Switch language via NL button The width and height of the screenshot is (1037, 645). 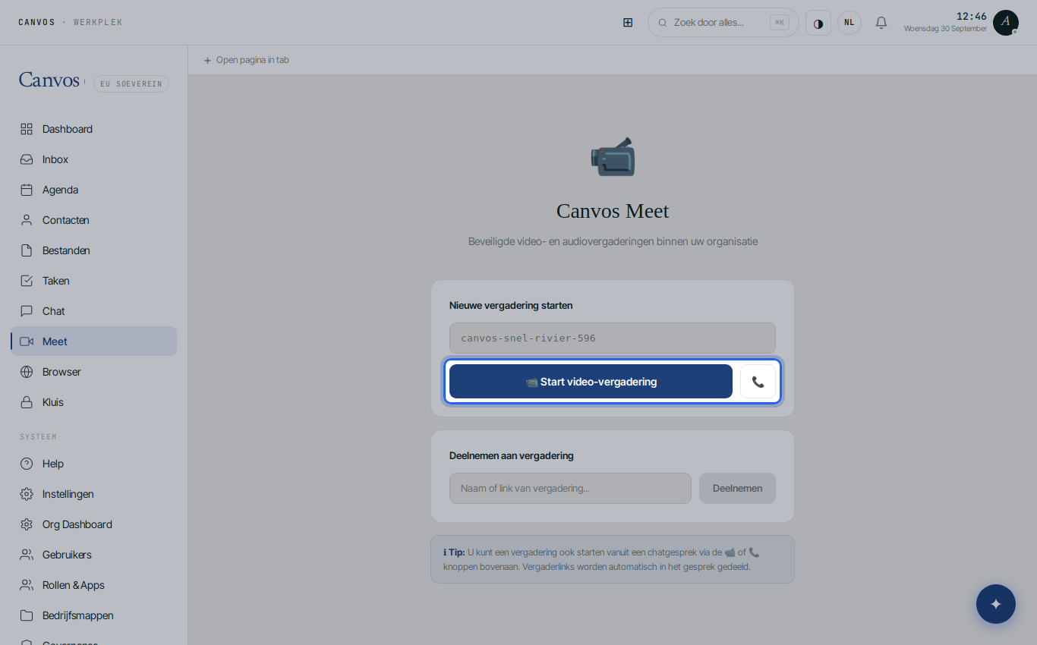tap(849, 23)
